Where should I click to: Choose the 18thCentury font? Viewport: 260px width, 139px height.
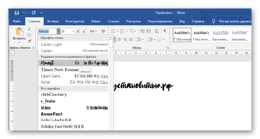click(73, 95)
